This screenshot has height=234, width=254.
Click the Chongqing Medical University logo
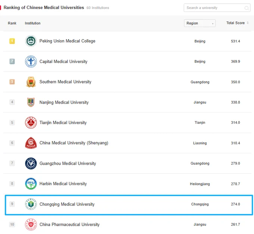(31, 204)
